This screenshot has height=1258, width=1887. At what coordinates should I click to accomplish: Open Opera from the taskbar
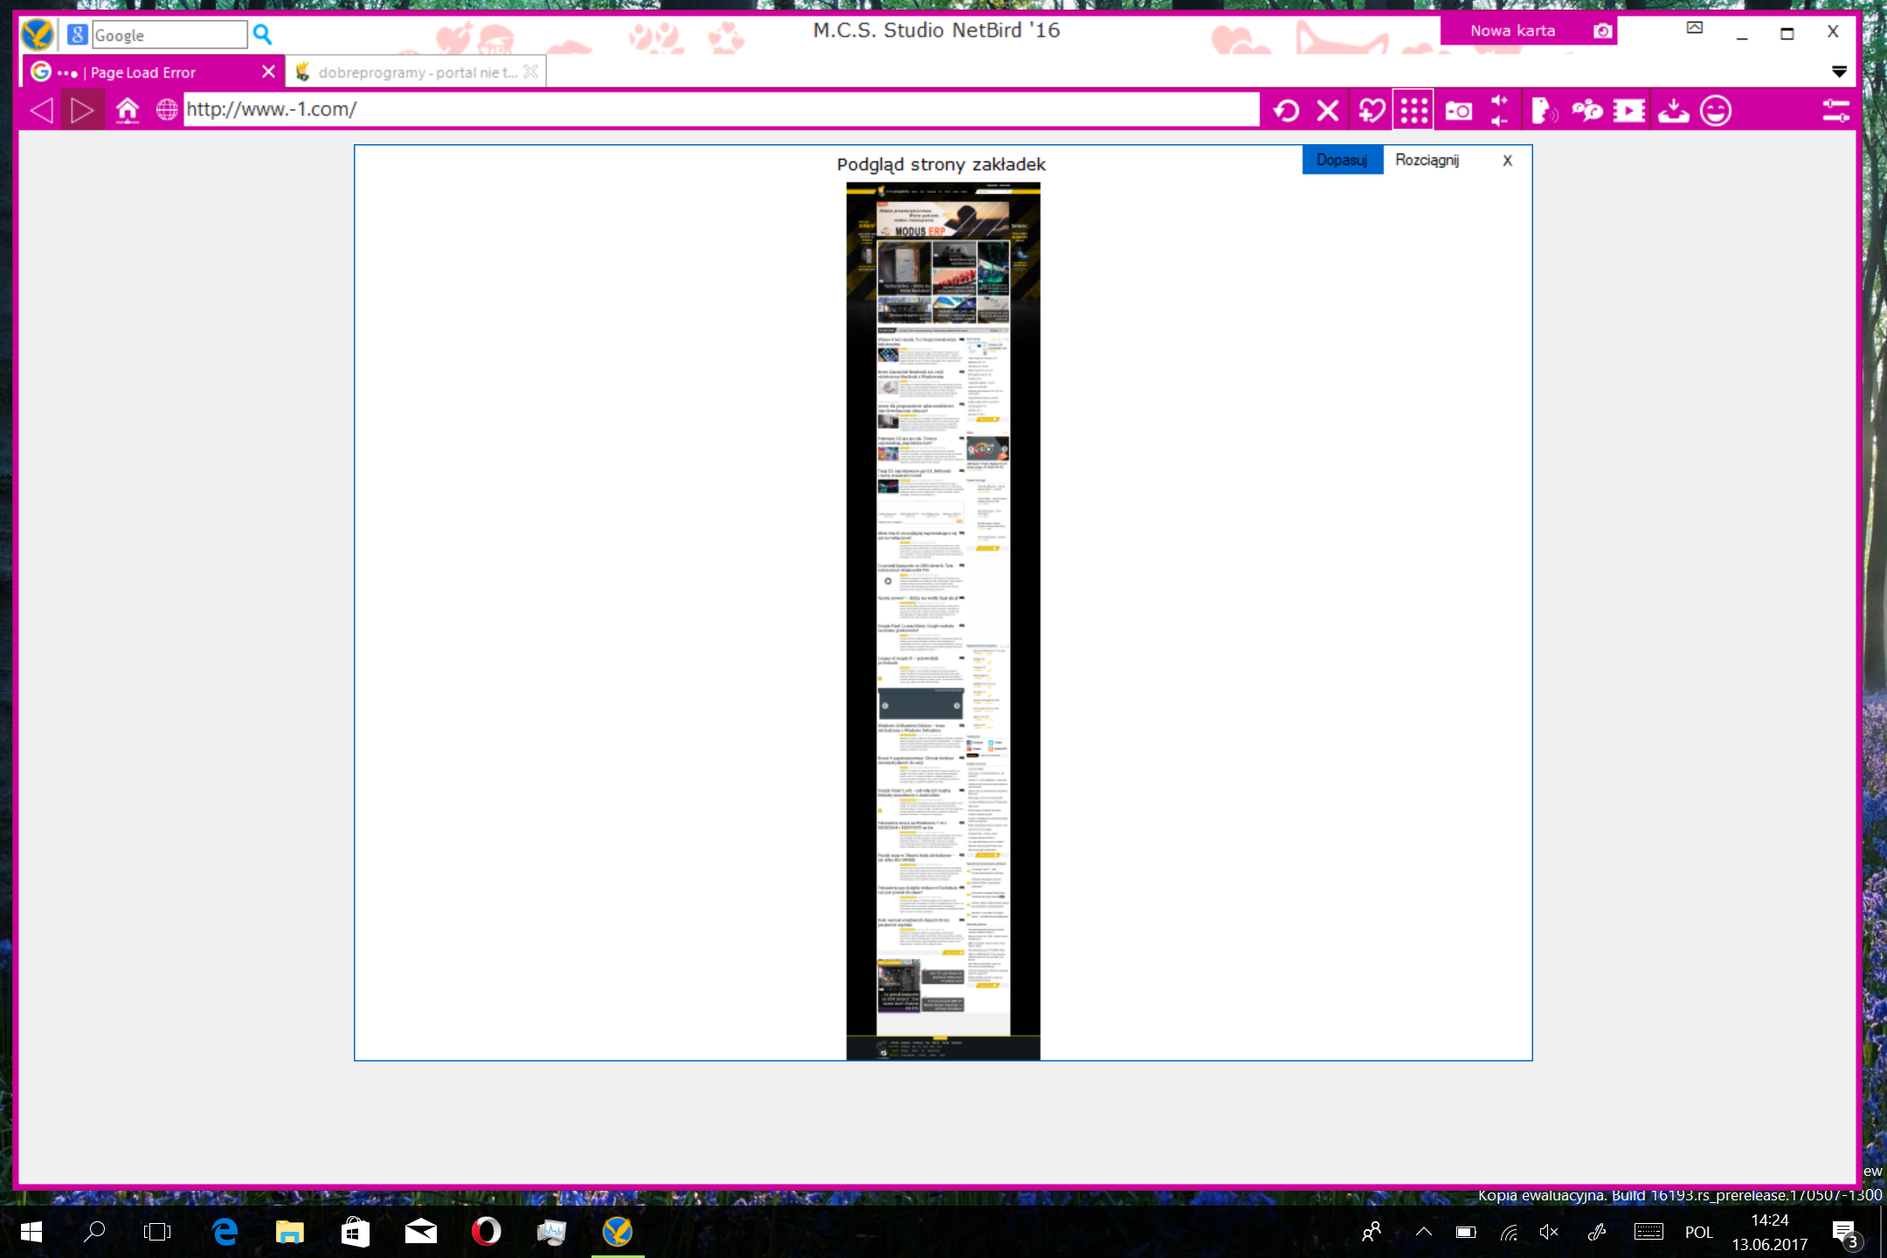pos(486,1232)
